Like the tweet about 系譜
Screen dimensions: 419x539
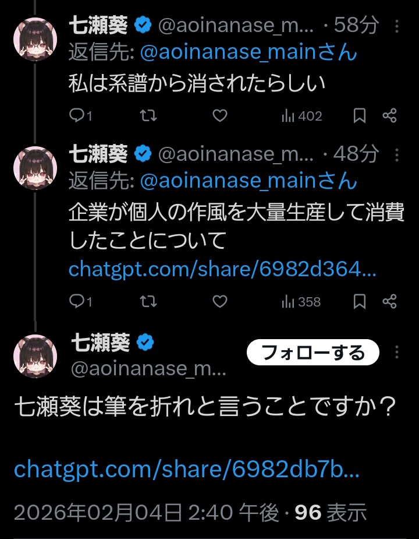click(219, 116)
